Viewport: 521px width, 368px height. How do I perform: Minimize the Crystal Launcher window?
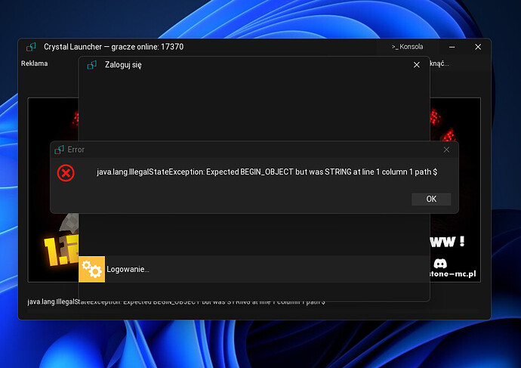pos(444,47)
